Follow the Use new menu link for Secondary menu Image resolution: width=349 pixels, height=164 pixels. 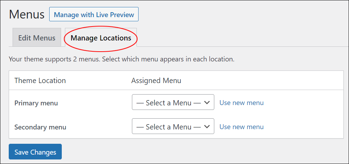[x=242, y=127]
